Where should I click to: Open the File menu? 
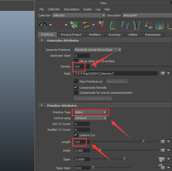(x=42, y=9)
